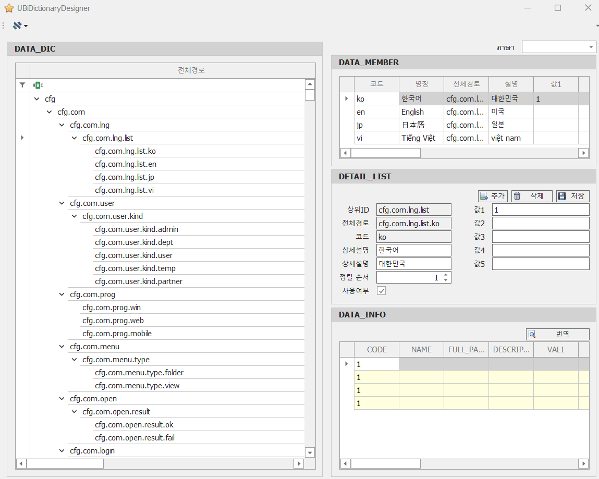
Task: Click the filter funnel icon in tree header
Action: [22, 85]
